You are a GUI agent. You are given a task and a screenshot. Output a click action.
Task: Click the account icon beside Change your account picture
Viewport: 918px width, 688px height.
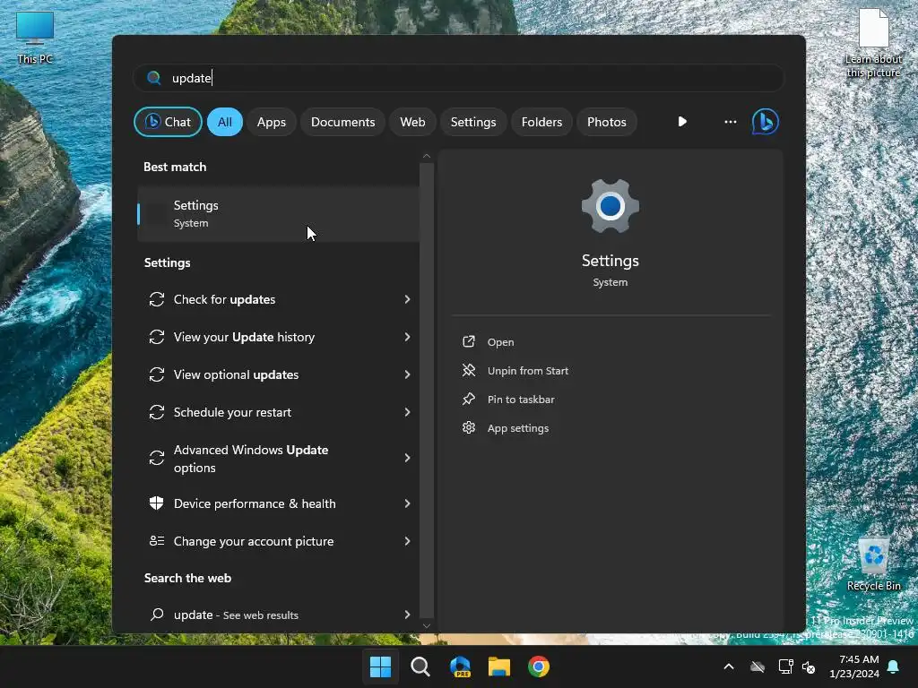(156, 541)
